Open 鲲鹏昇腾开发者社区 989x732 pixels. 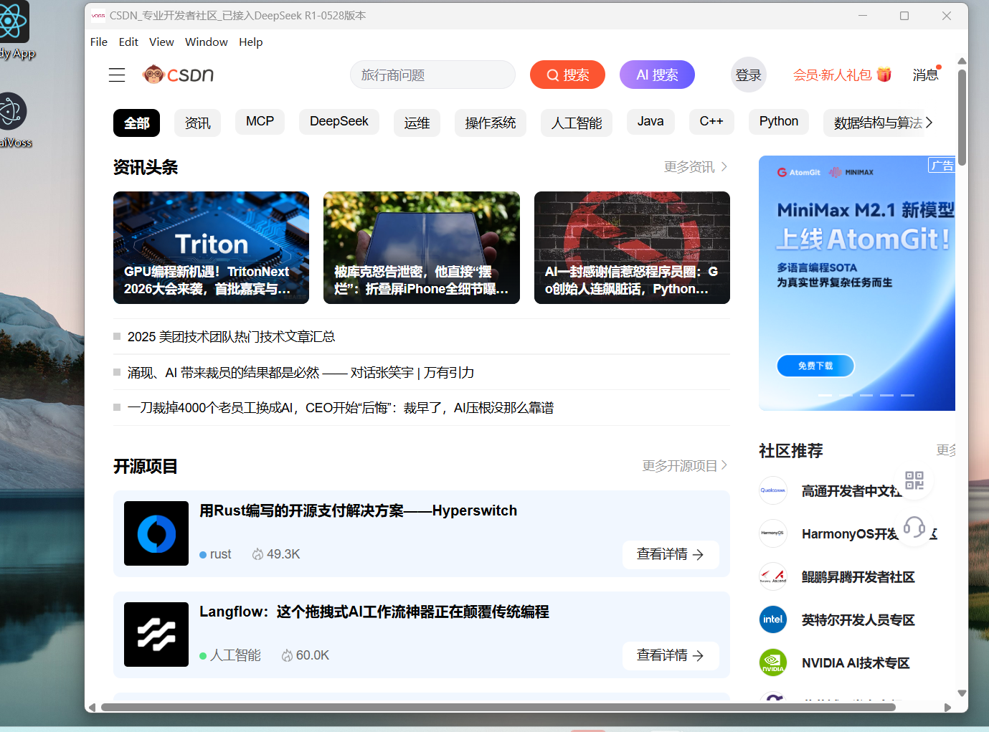click(858, 577)
